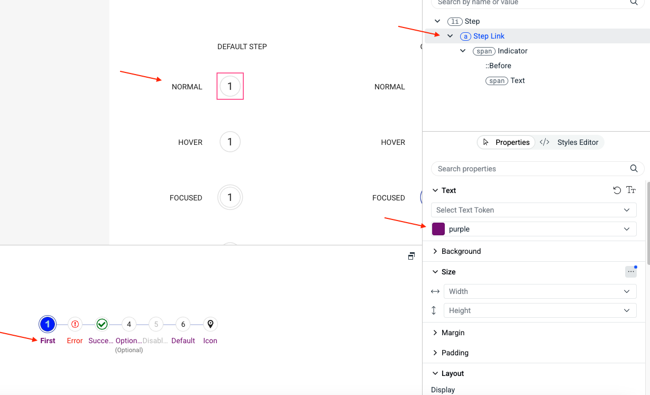Click the purple text color swatch

click(x=438, y=229)
